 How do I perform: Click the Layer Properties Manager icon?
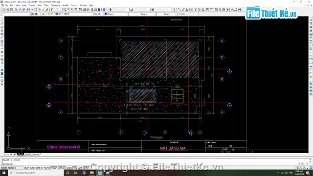coord(43,14)
